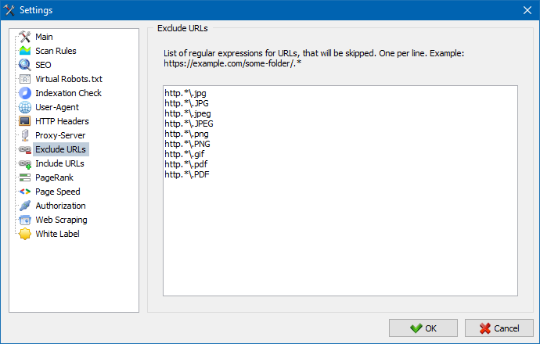Viewport: 540px width, 344px height.
Task: Switch to Indexation Check settings
Action: (68, 93)
